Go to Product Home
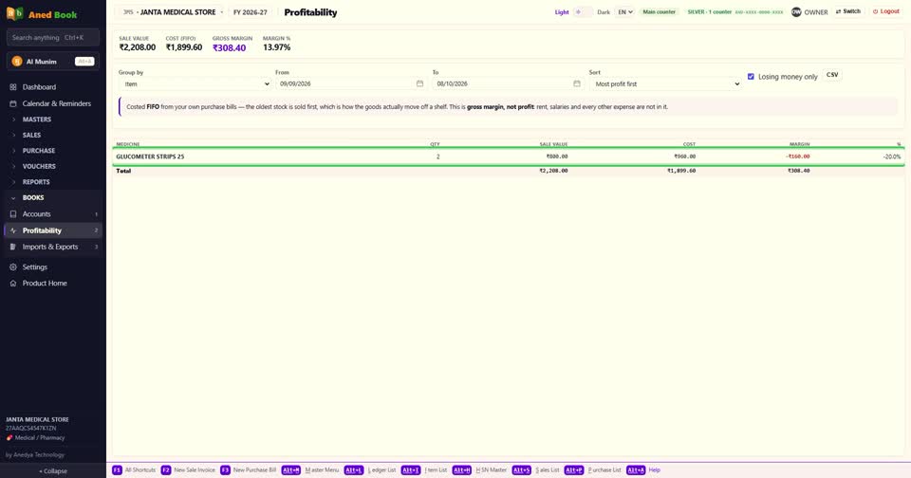This screenshot has width=911, height=478. click(45, 284)
